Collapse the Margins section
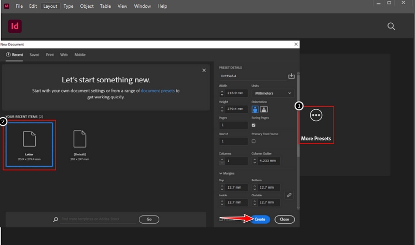This screenshot has width=415, height=245. [x=222, y=174]
